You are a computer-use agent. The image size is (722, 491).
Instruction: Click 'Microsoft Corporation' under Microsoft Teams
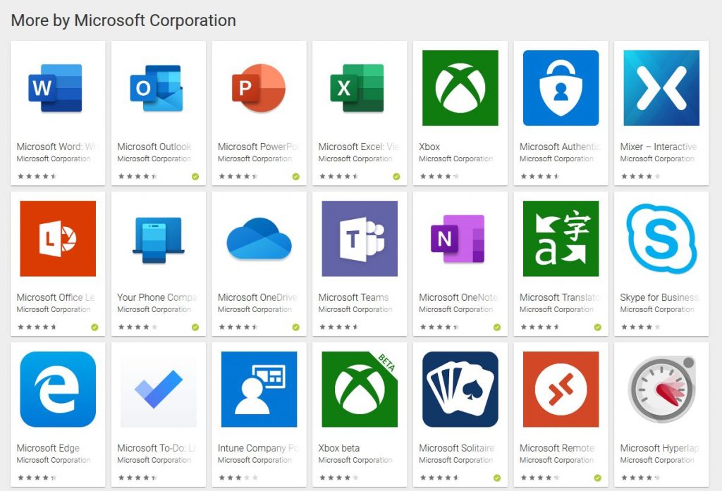click(x=355, y=310)
